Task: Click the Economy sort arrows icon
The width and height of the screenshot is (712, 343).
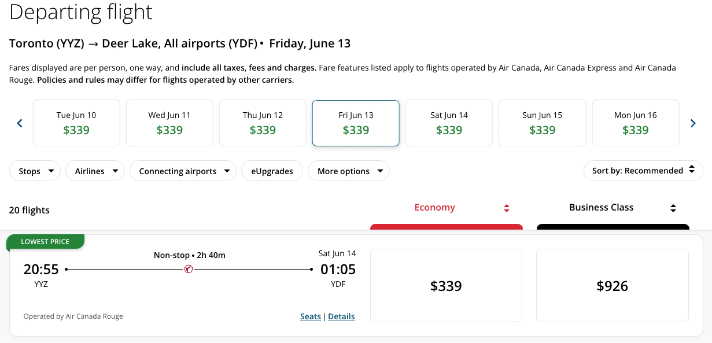Action: pyautogui.click(x=506, y=208)
